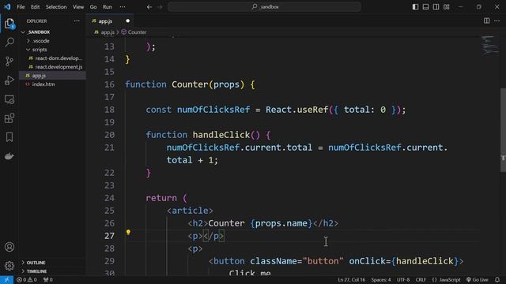This screenshot has height=284, width=506.
Task: Toggle the bottom panel layout icon
Action: 425,7
